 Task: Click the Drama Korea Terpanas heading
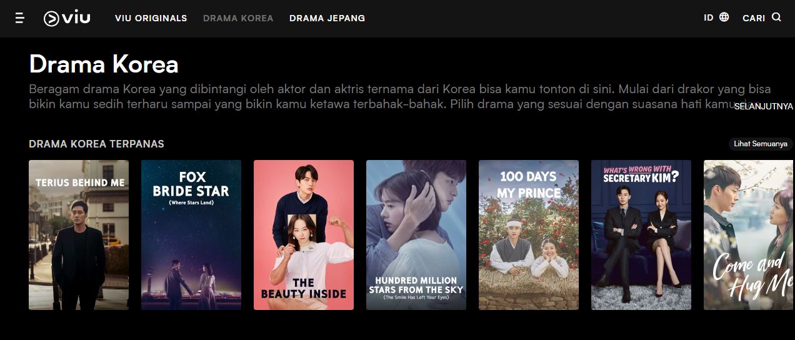point(96,144)
